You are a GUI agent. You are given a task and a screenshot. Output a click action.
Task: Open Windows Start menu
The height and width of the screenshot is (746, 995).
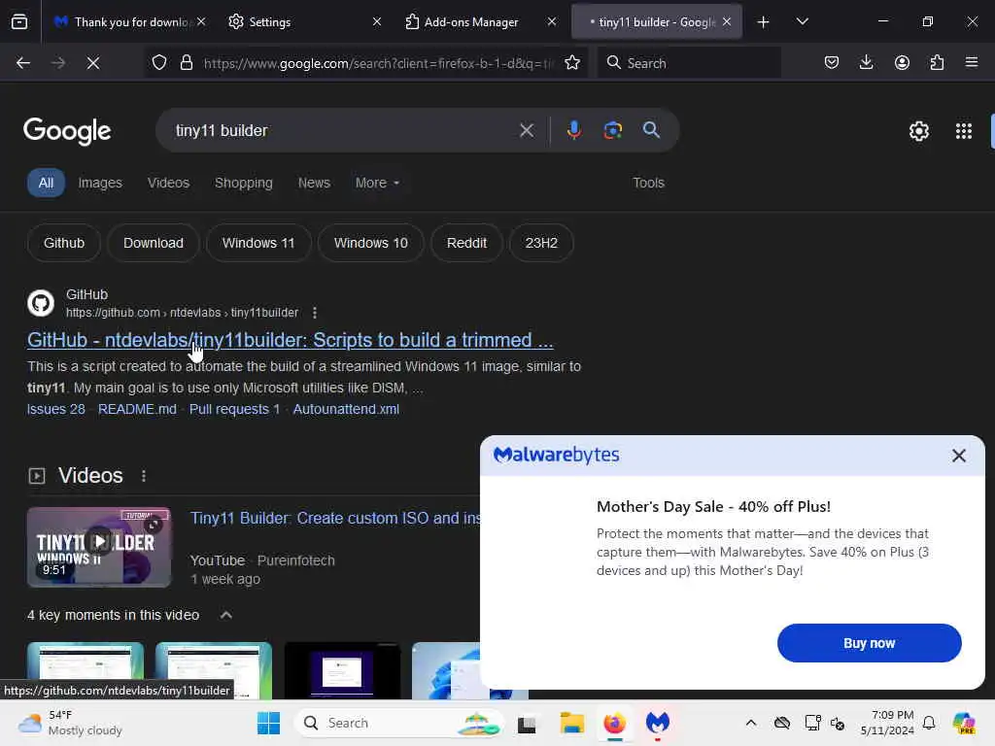[268, 723]
